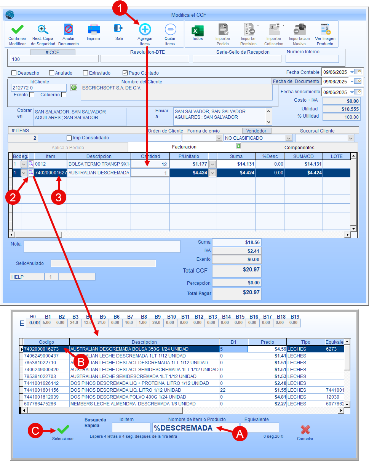Viewport: 369px width, 461px height.
Task: Click green client validation icon beside IdCliente
Action: click(x=74, y=88)
